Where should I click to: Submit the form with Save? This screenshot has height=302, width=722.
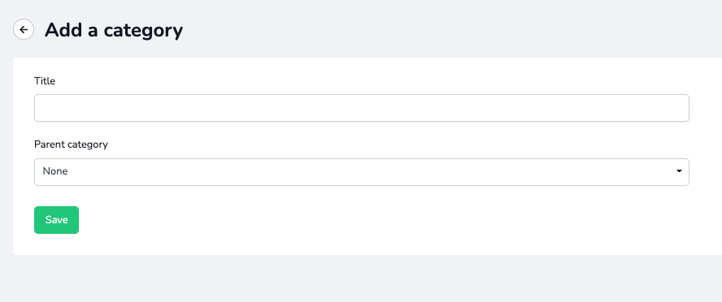(x=56, y=220)
